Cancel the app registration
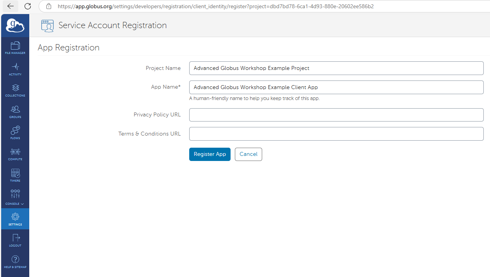The height and width of the screenshot is (277, 490). click(x=248, y=154)
